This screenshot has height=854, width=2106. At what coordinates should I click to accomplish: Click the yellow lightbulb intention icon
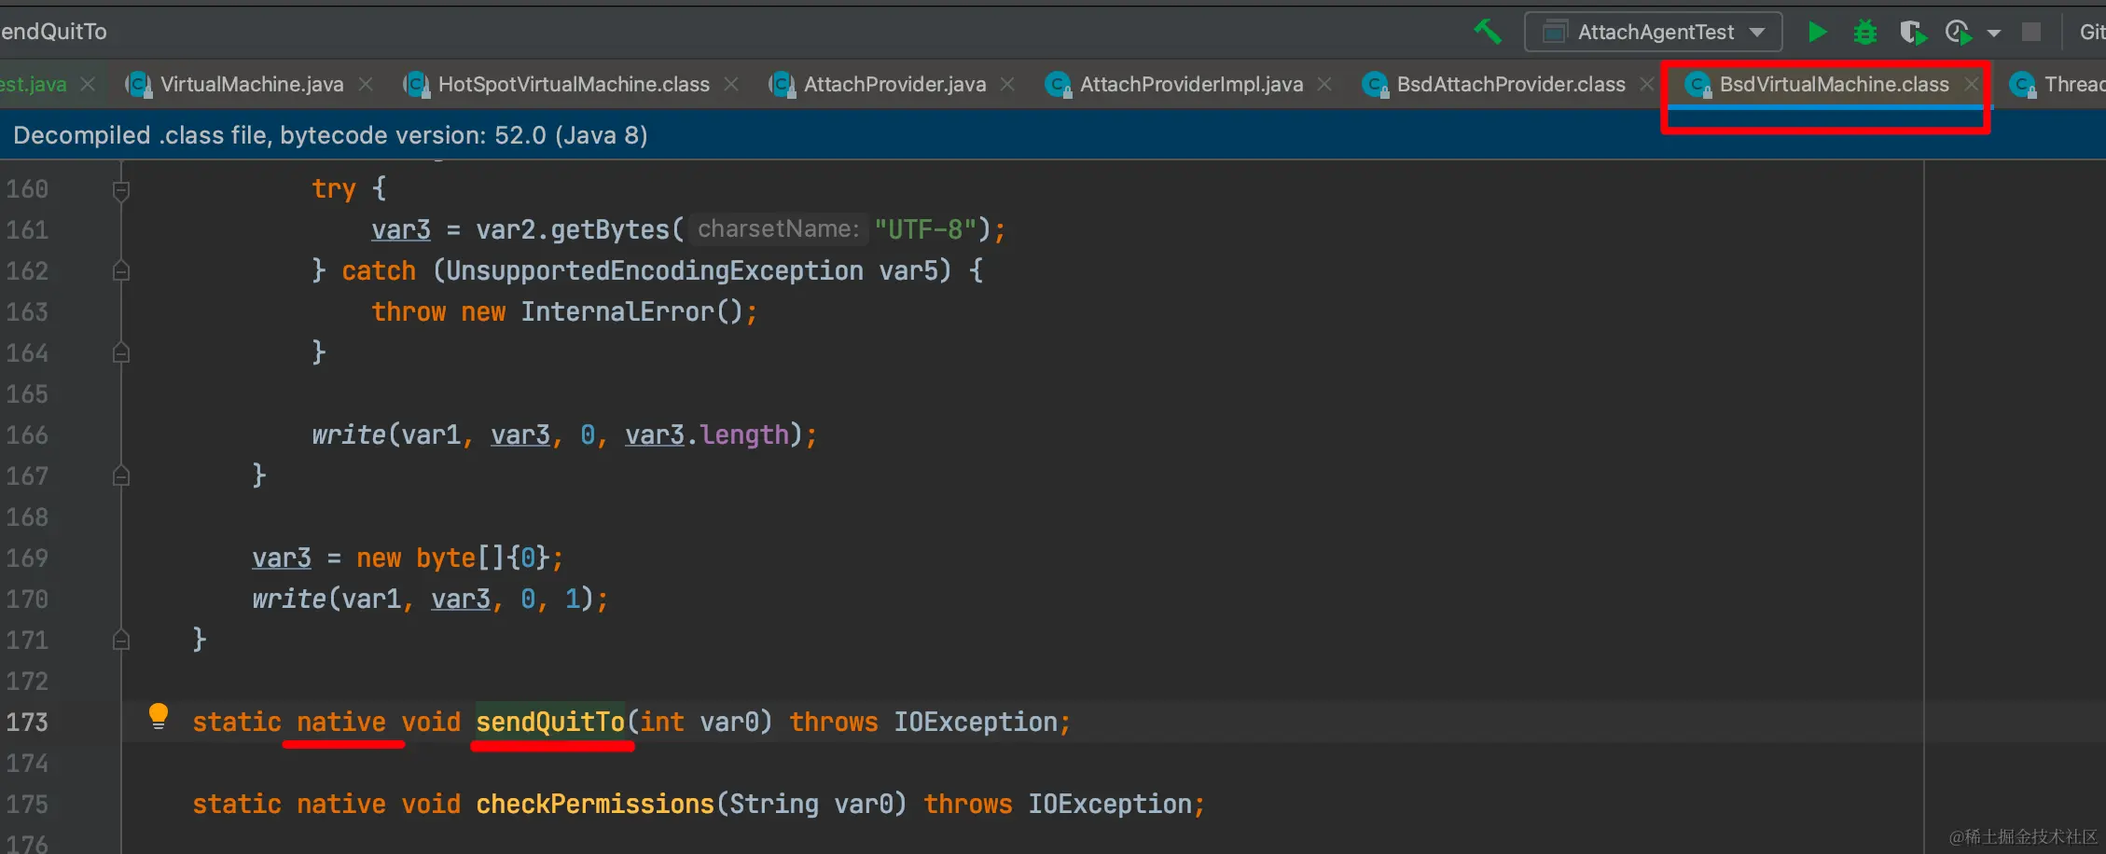(159, 716)
